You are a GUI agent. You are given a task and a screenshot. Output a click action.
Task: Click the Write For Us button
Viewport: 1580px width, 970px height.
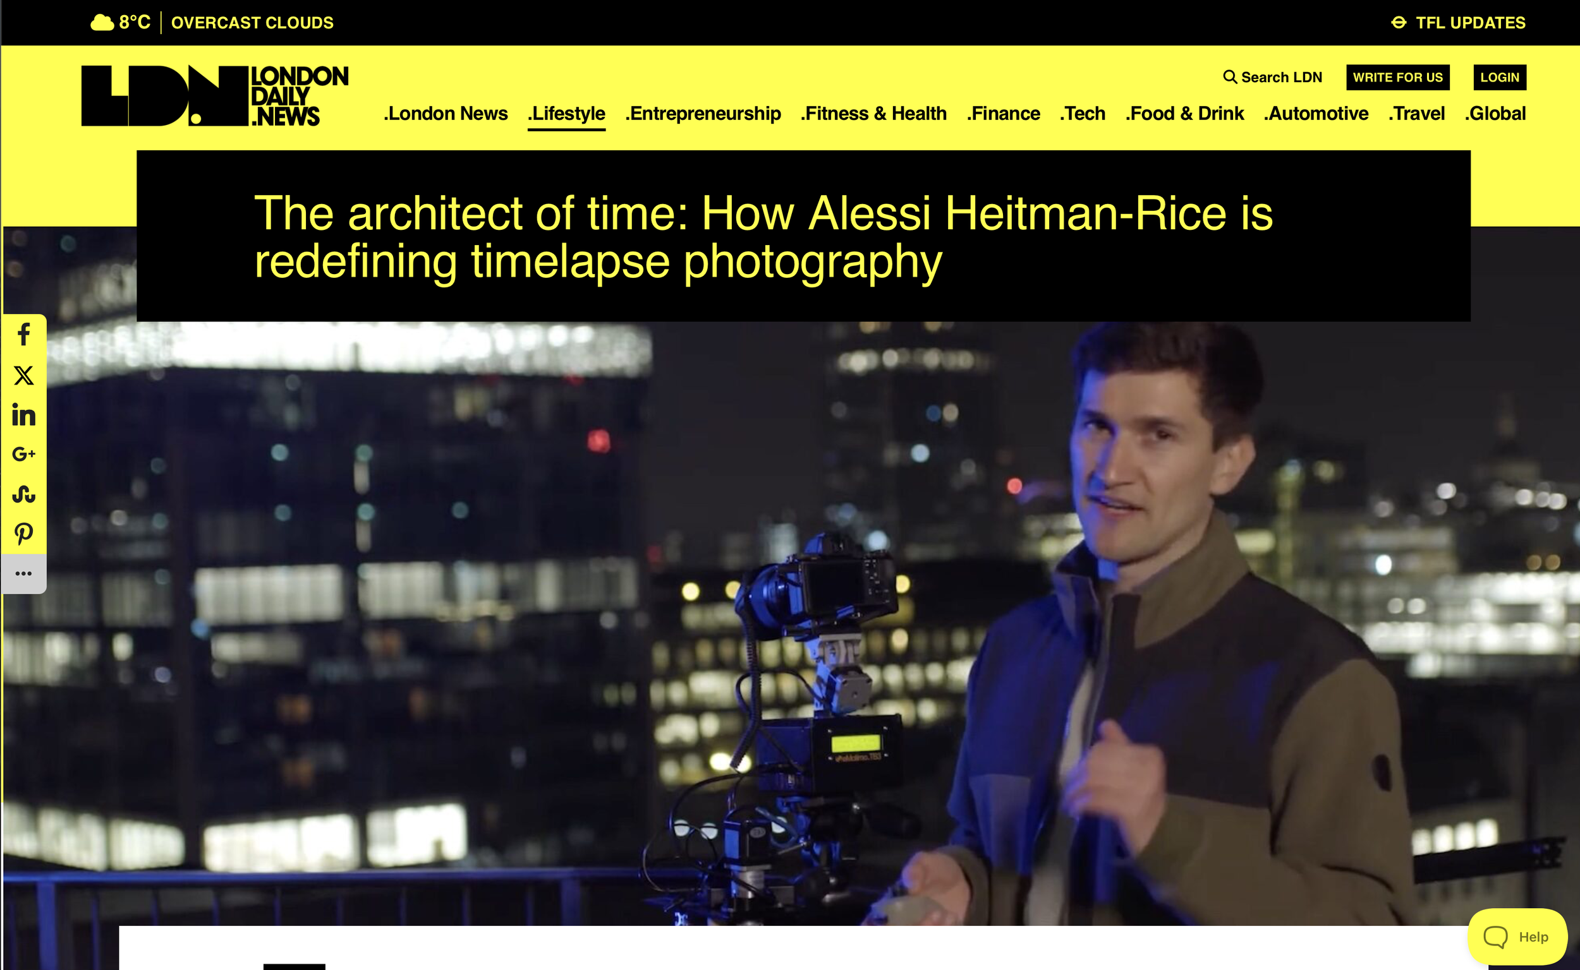click(1397, 77)
